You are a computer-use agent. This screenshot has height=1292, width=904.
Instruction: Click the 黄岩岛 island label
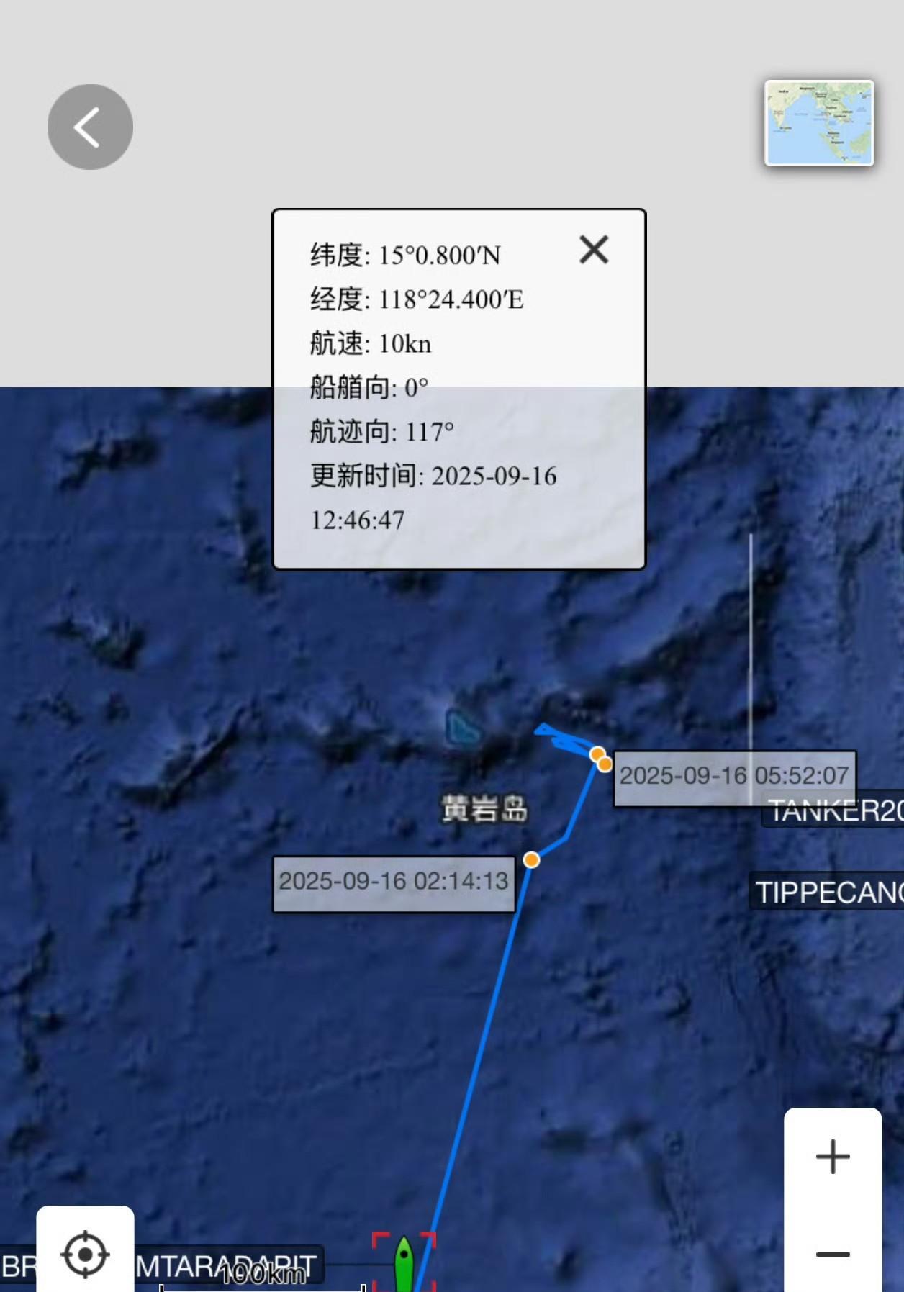(484, 808)
